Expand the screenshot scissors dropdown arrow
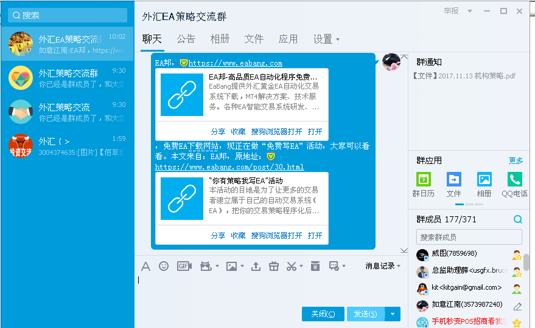Viewport: 535px width, 328px height. tap(301, 267)
